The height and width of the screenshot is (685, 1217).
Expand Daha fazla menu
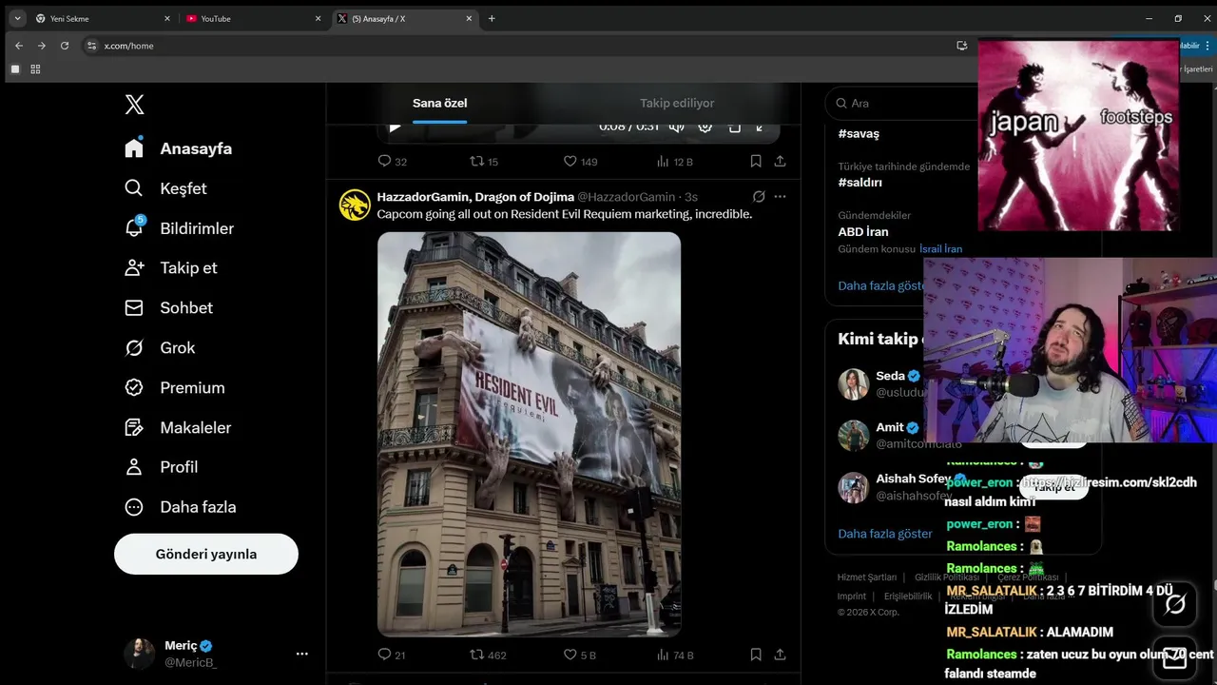coord(181,507)
